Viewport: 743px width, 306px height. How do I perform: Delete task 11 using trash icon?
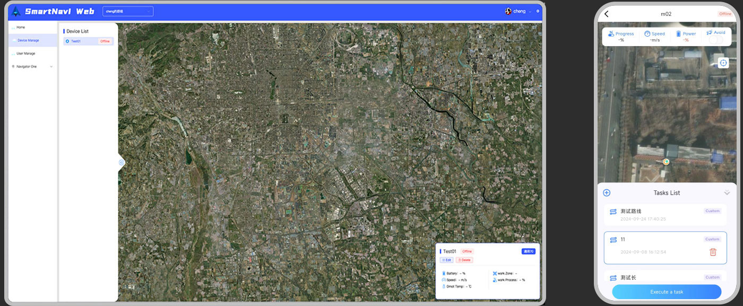(713, 252)
